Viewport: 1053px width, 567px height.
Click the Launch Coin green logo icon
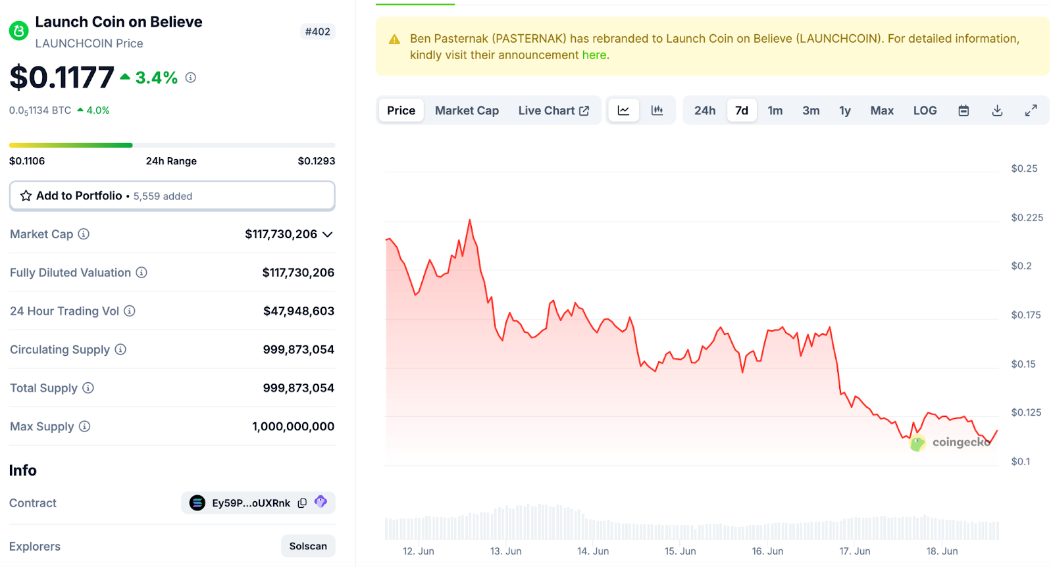[x=18, y=31]
